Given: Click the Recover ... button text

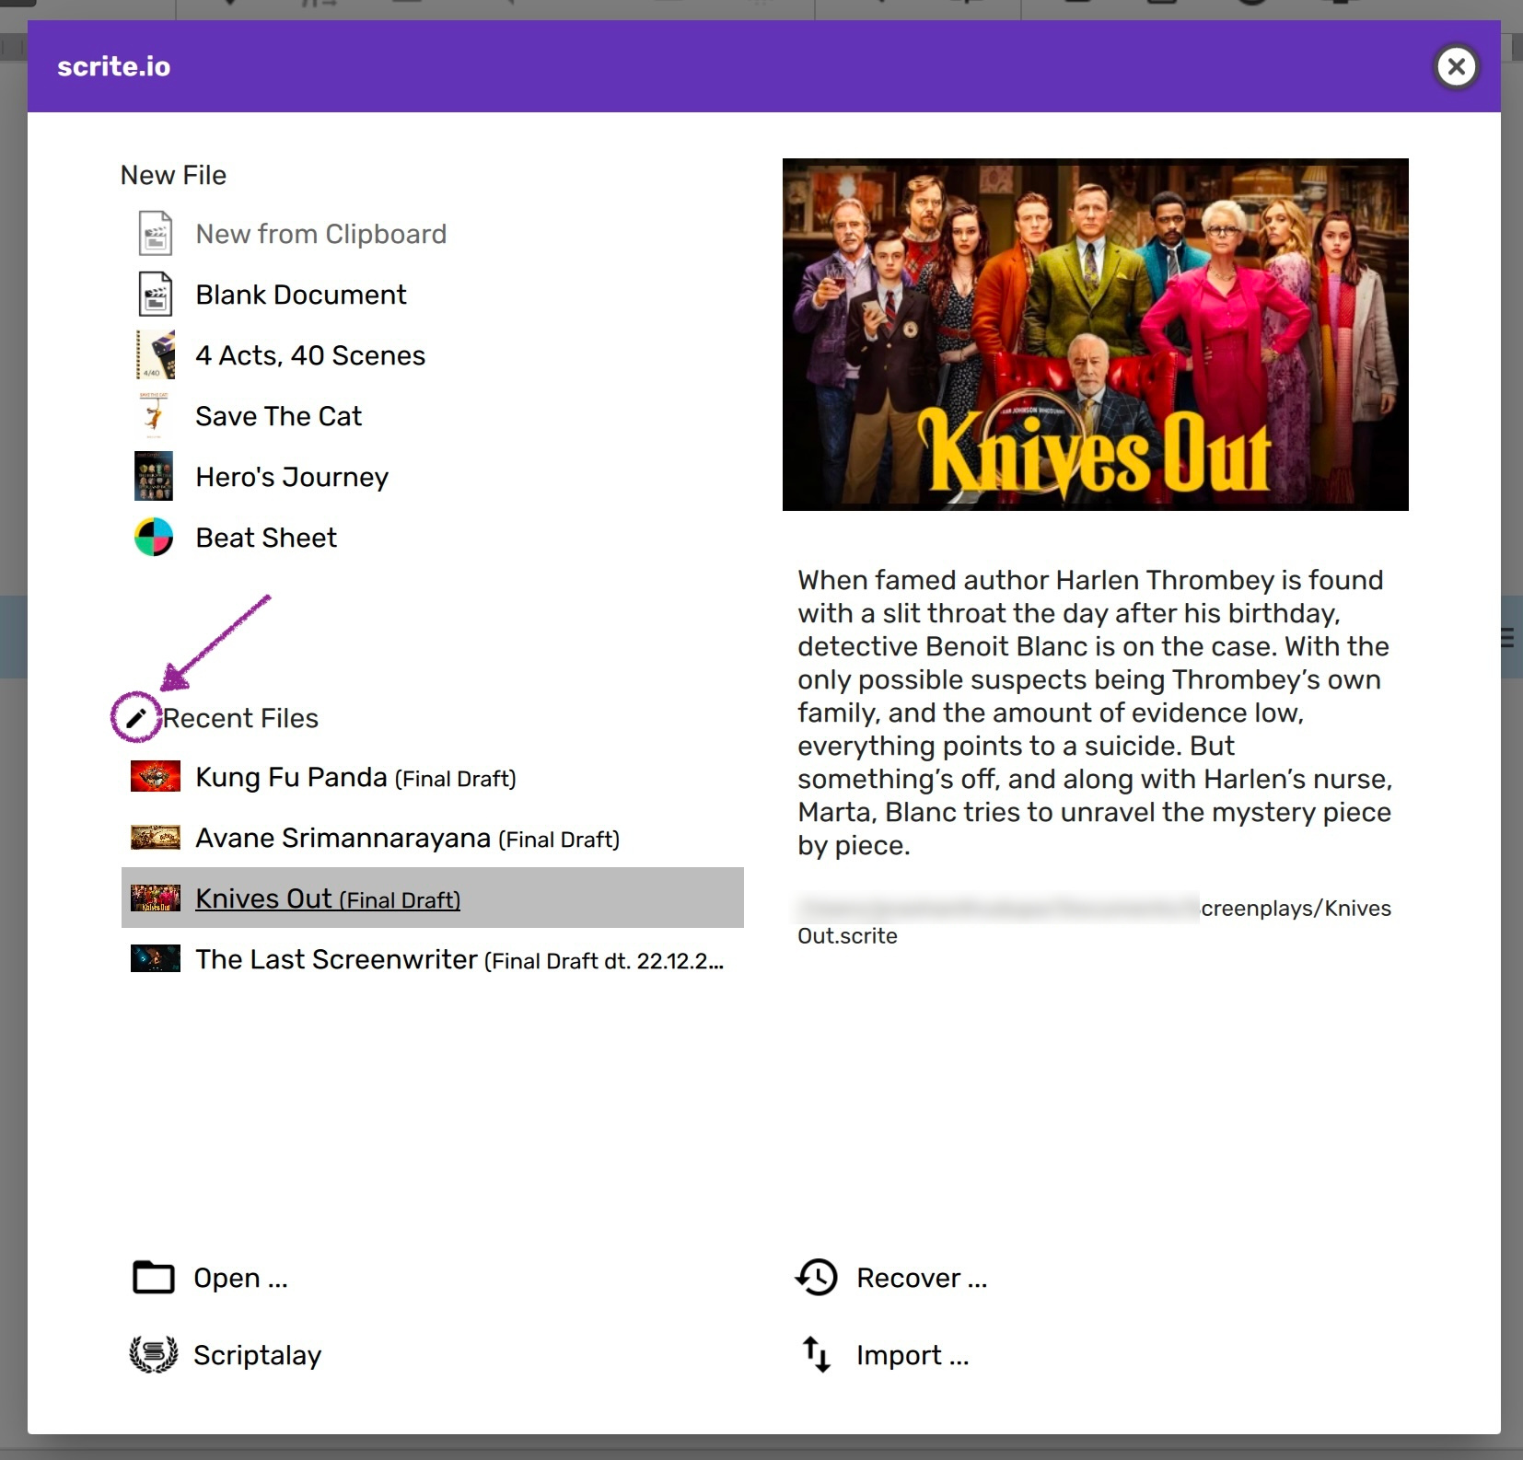Looking at the screenshot, I should click(x=921, y=1278).
